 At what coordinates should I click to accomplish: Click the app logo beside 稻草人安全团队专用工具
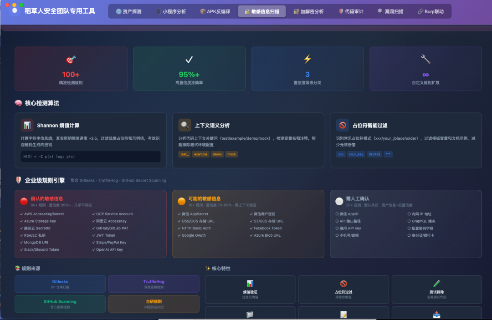click(x=15, y=10)
